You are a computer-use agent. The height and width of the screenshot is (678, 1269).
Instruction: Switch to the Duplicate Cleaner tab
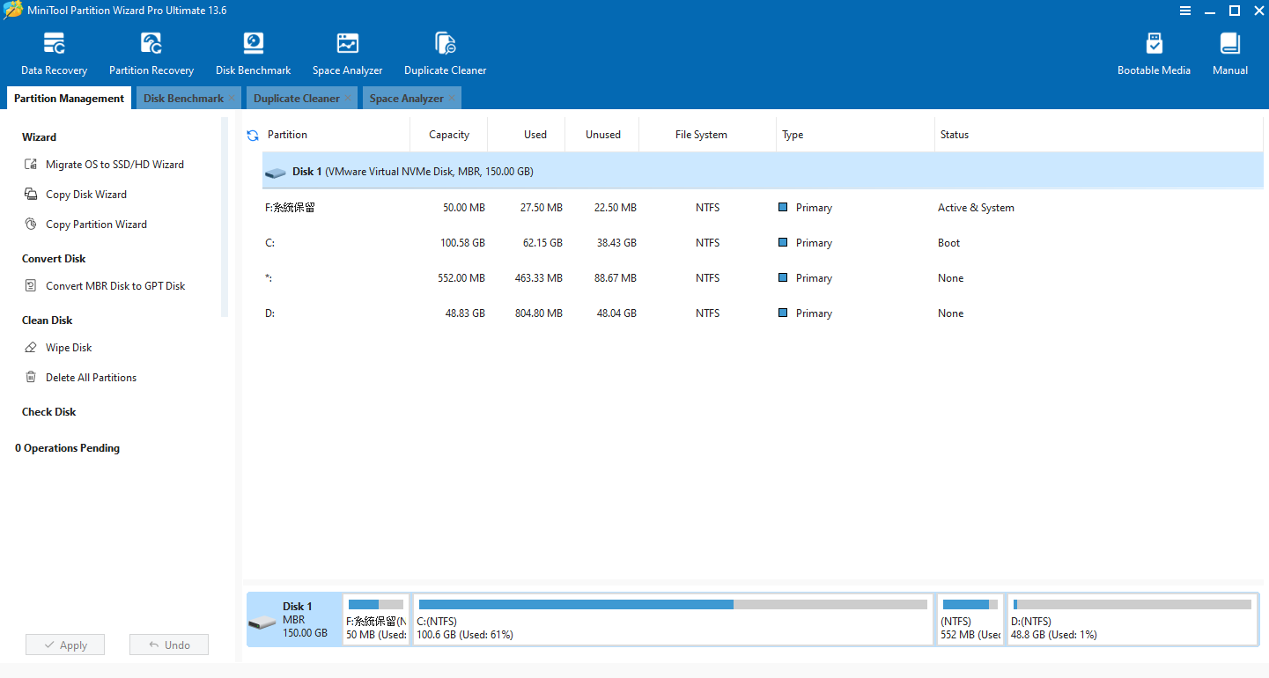(297, 99)
